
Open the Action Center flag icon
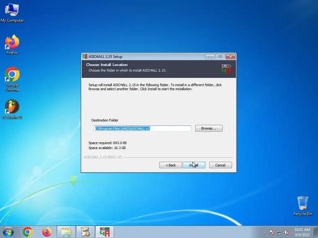272,232
